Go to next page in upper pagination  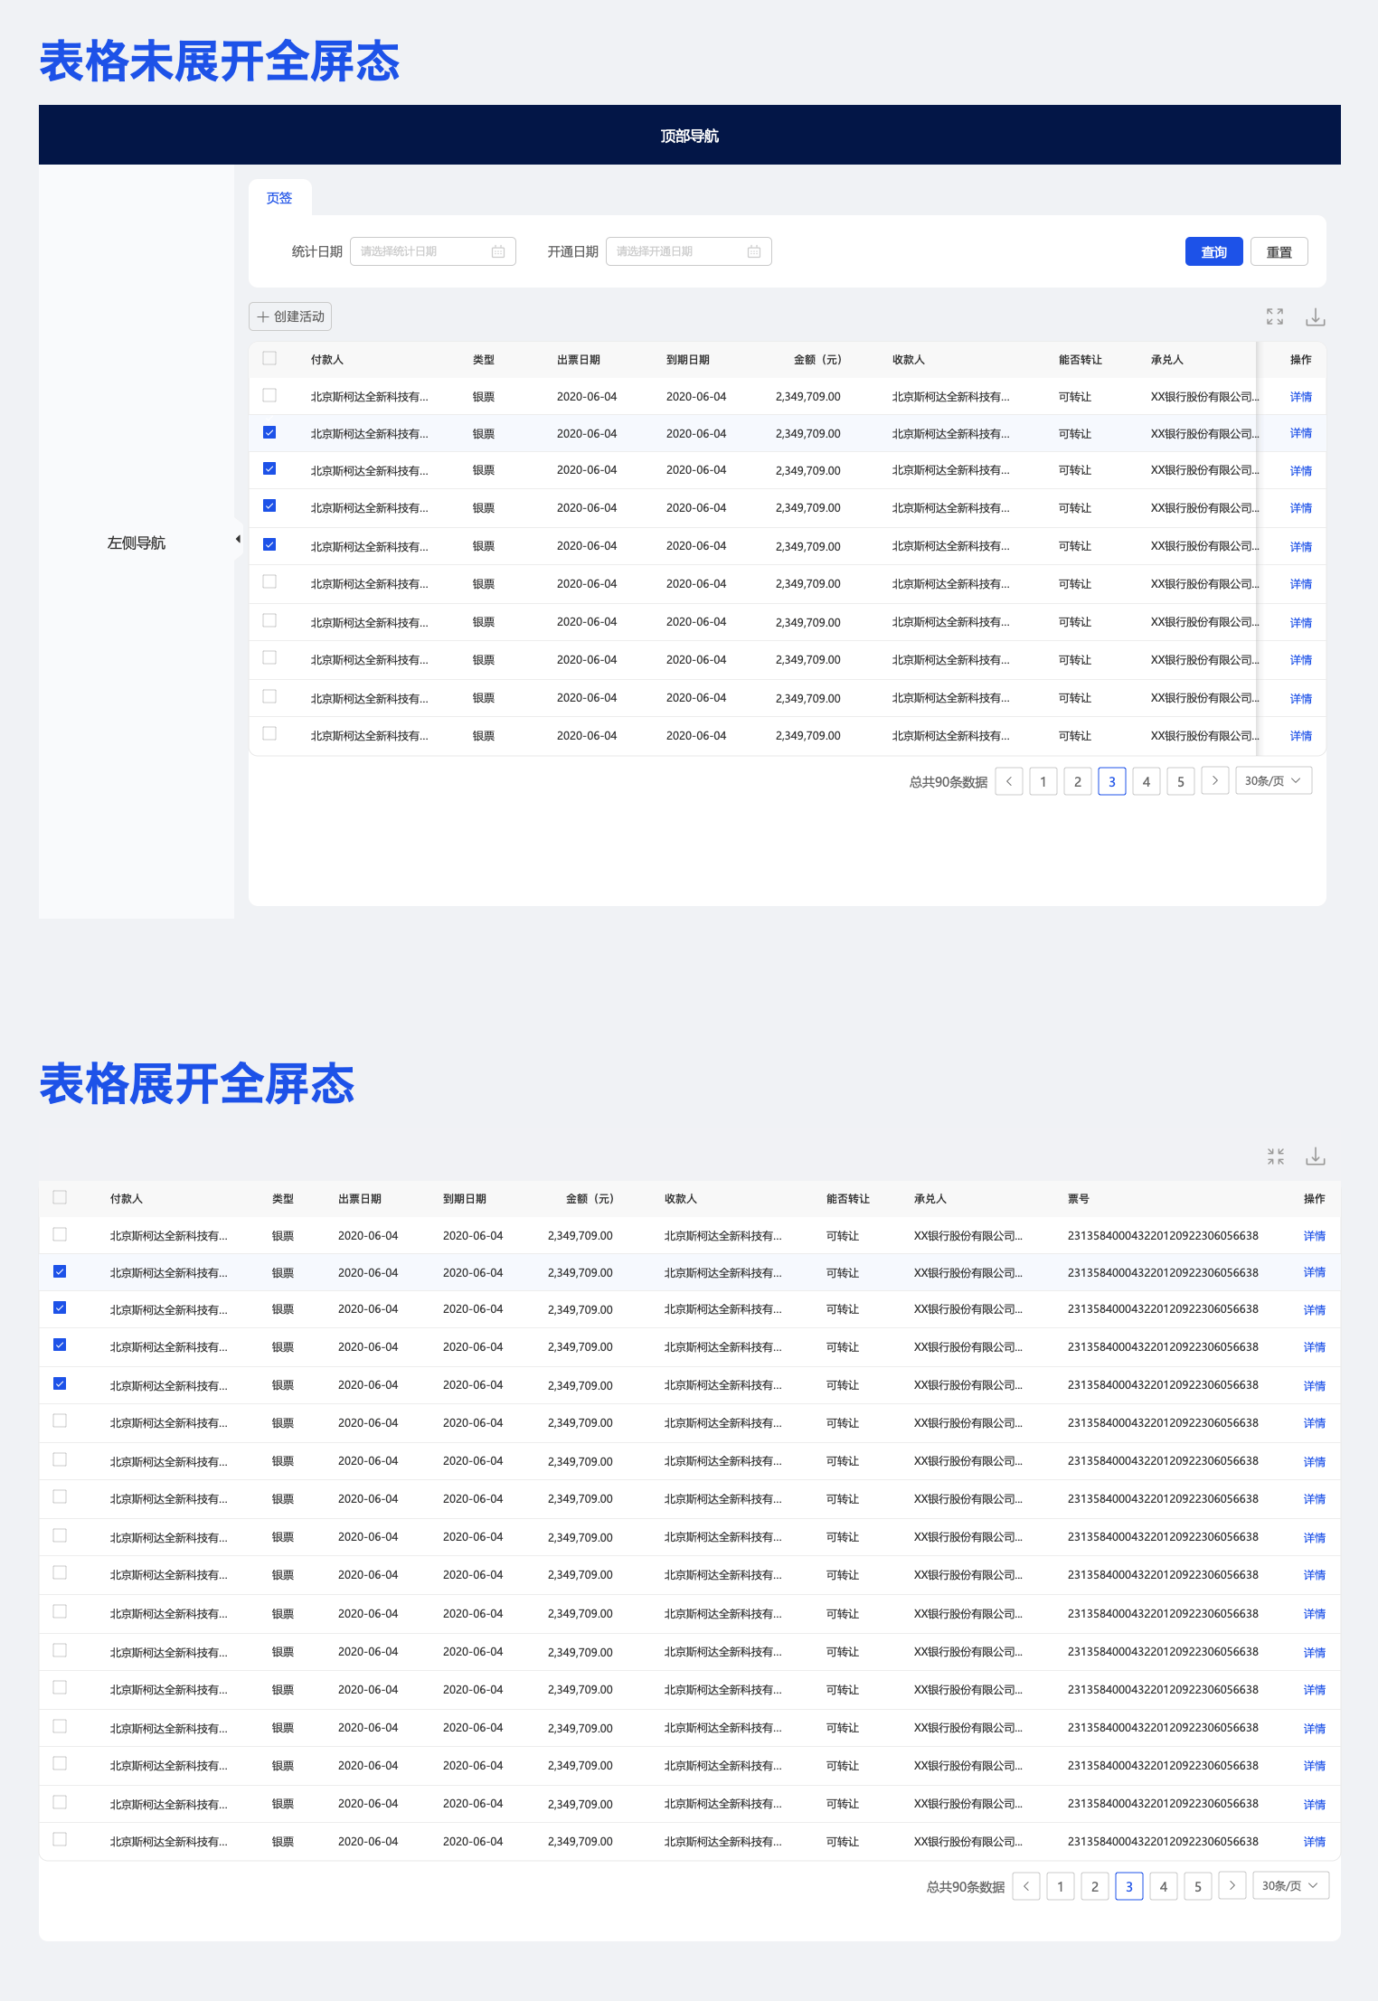(1215, 781)
